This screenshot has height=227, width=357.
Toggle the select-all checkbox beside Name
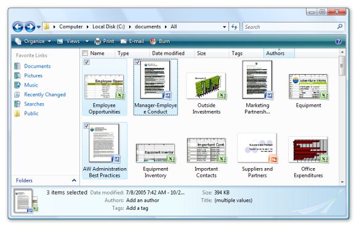point(85,53)
